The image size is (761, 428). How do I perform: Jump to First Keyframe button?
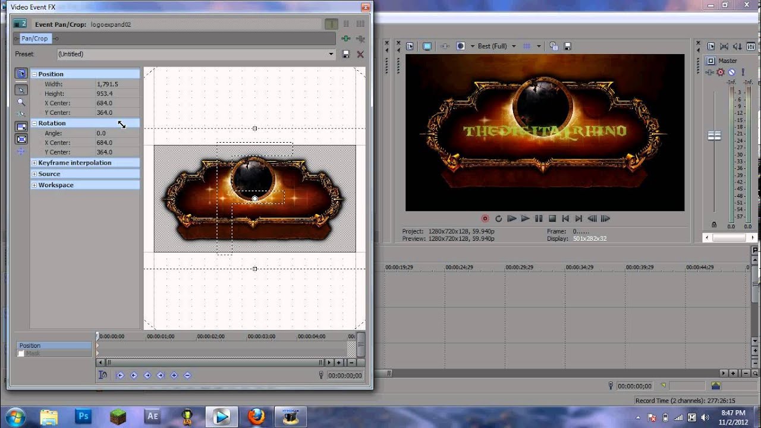pos(120,375)
